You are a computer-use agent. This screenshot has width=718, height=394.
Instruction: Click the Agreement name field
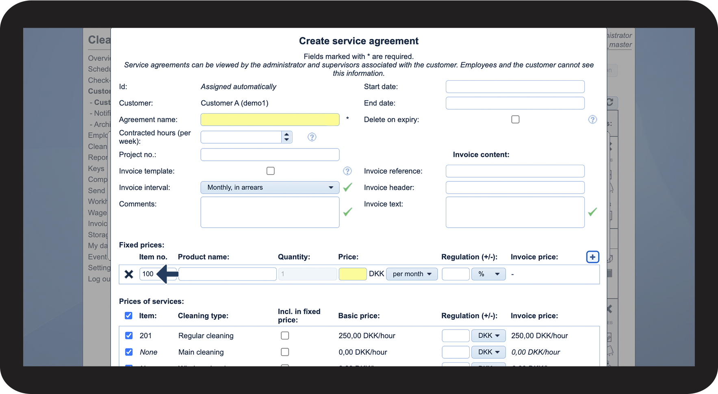[270, 119]
